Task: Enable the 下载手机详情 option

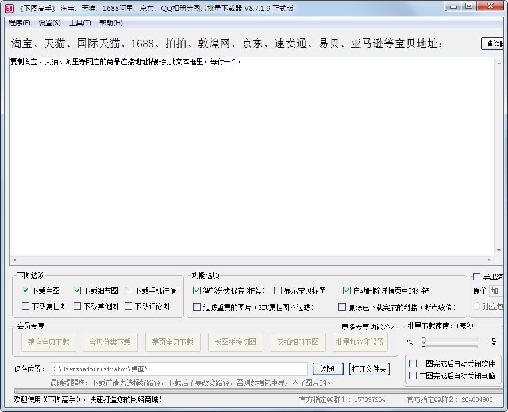Action: (129, 291)
